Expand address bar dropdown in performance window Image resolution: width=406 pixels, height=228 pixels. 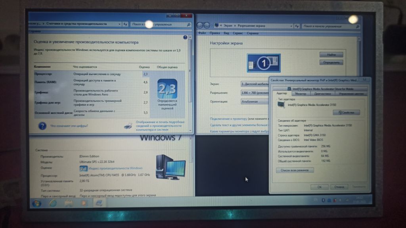(119, 24)
